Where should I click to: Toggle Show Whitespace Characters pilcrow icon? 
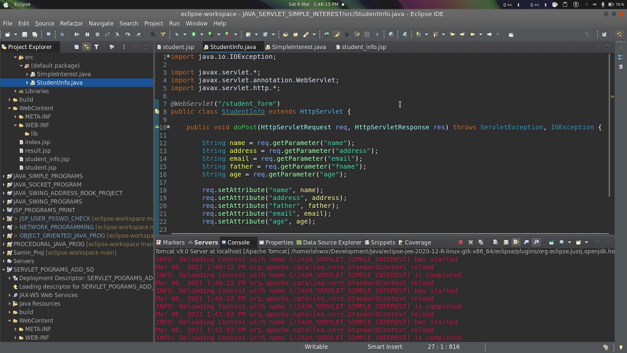[x=377, y=34]
